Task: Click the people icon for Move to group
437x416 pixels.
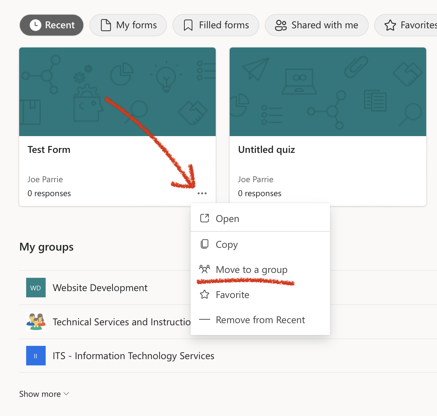Action: 205,269
